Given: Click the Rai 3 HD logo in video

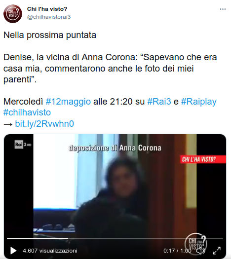Looking at the screenshot, I should (23, 145).
